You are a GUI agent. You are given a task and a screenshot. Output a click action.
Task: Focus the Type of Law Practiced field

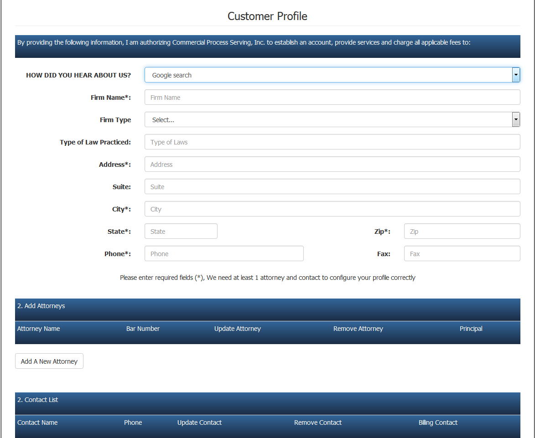pyautogui.click(x=332, y=142)
